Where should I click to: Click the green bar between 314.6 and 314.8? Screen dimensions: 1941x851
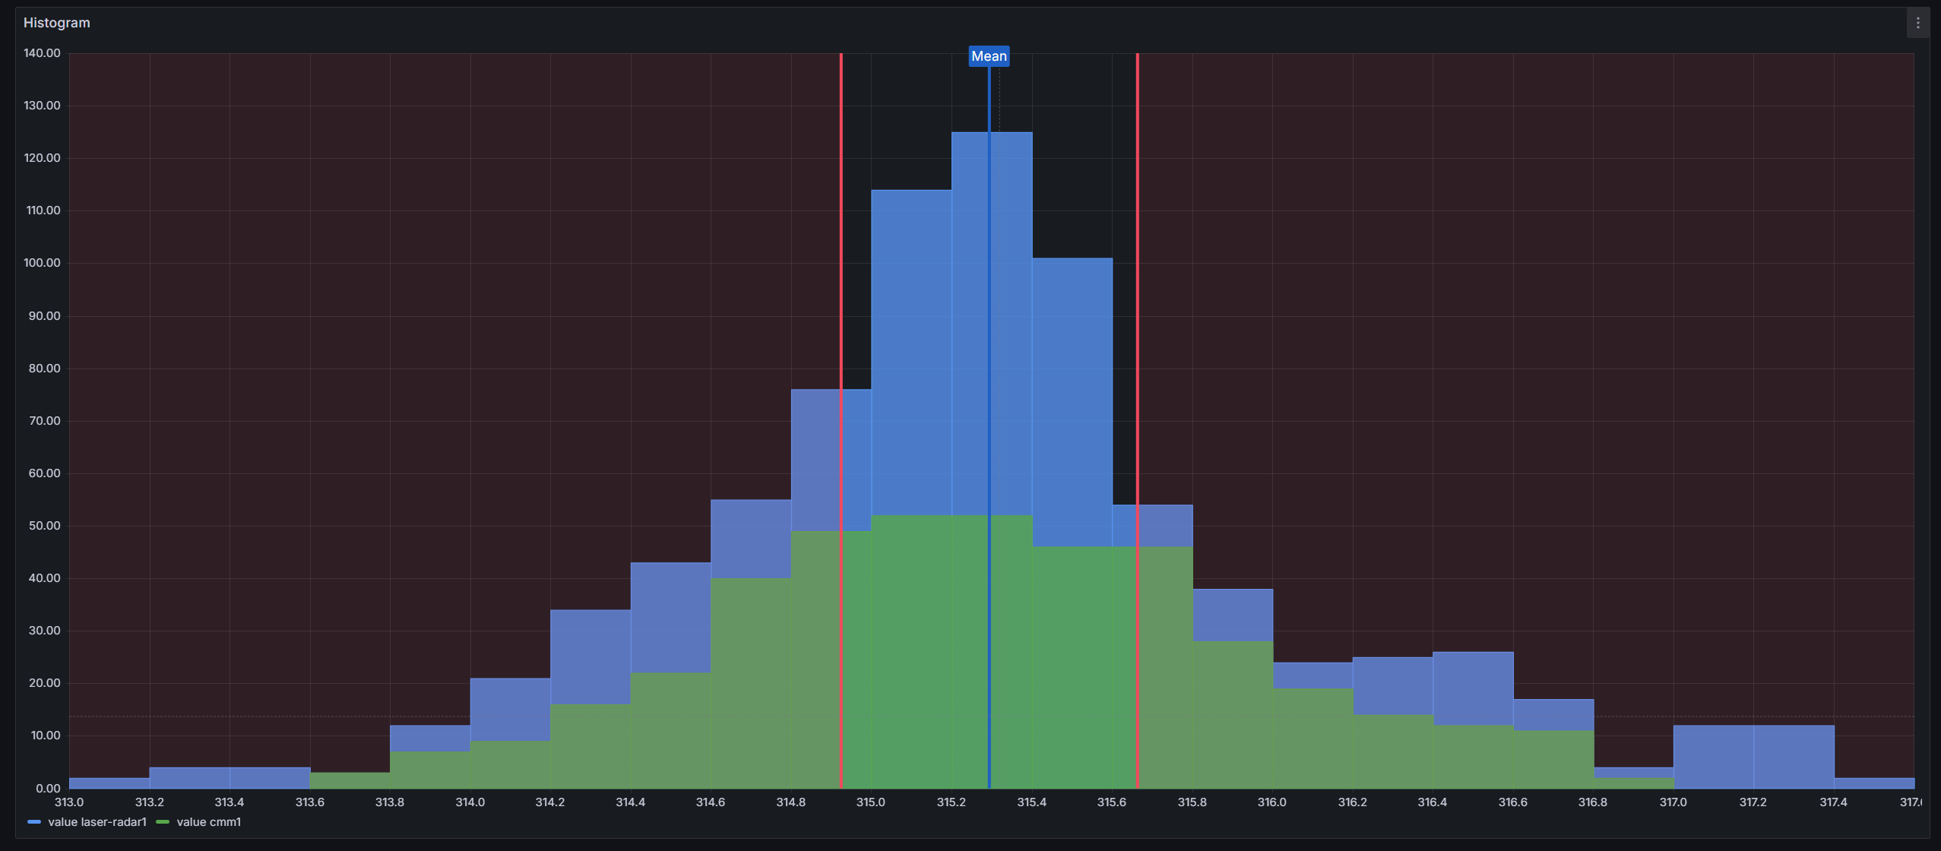click(751, 684)
